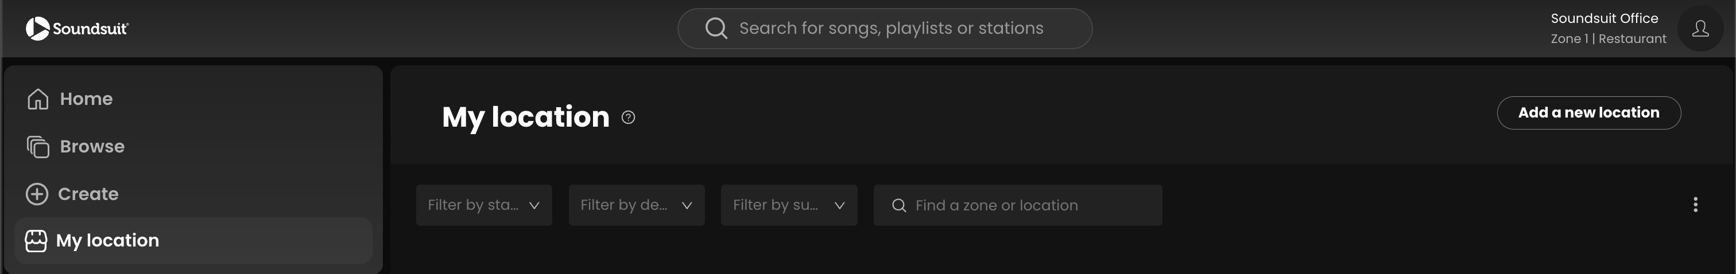Image resolution: width=1736 pixels, height=274 pixels.
Task: Open the three-dot more options menu
Action: 1695,205
